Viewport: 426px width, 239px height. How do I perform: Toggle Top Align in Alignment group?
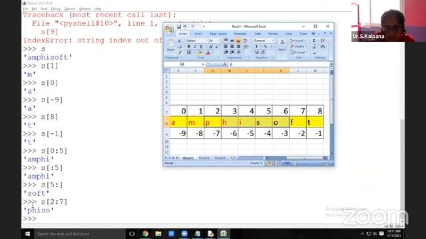point(226,40)
